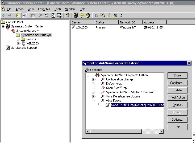Collapse the Symantec System Center tree node
The image size is (196, 143).
3,26
